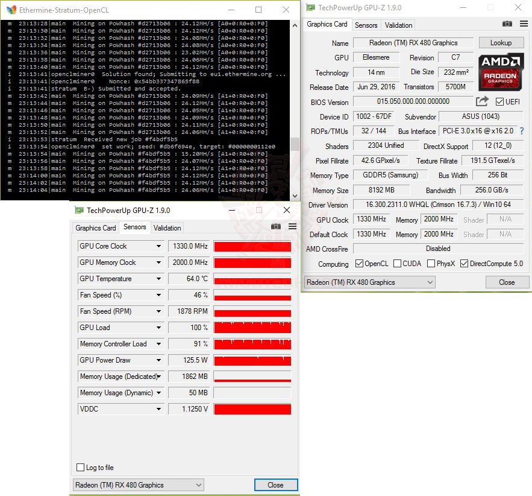This screenshot has height=496, width=532.
Task: Click the Memory Controller Load graph
Action: (252, 344)
